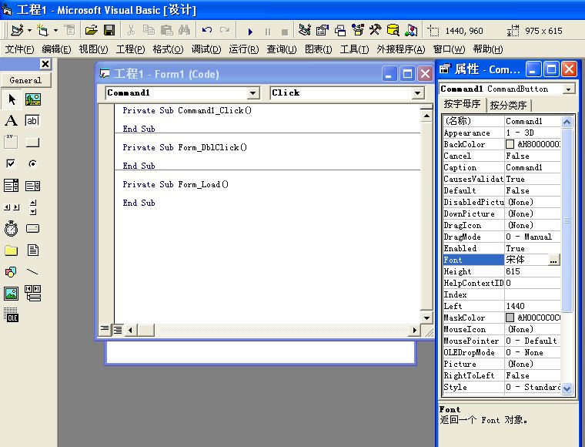The height and width of the screenshot is (447, 585).
Task: Select the Line control tool
Action: 32,271
